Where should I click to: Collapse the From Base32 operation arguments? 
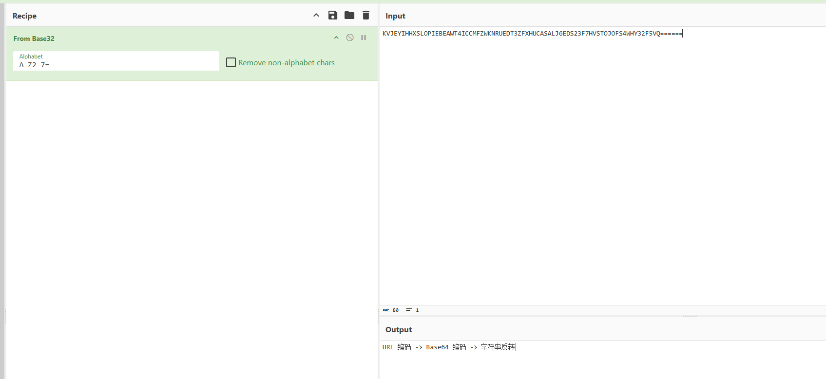336,38
